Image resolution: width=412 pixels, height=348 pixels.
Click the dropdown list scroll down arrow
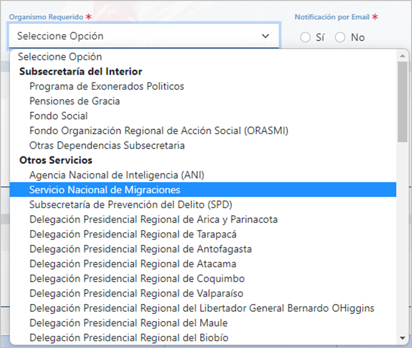coord(403,338)
